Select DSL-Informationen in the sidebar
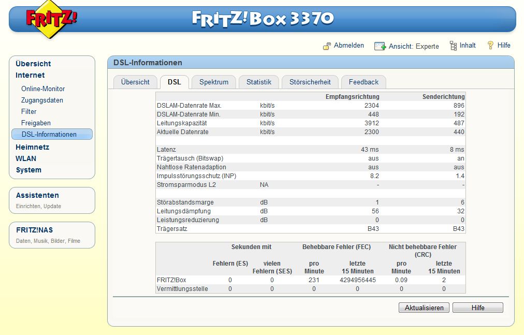This screenshot has height=335, width=524. point(52,134)
